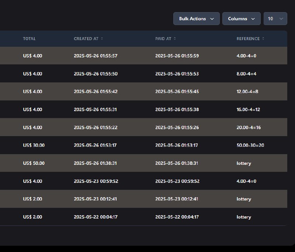Click the Created At timestamp 2025-05-22 00:04:17
This screenshot has height=252, width=295.
point(96,217)
